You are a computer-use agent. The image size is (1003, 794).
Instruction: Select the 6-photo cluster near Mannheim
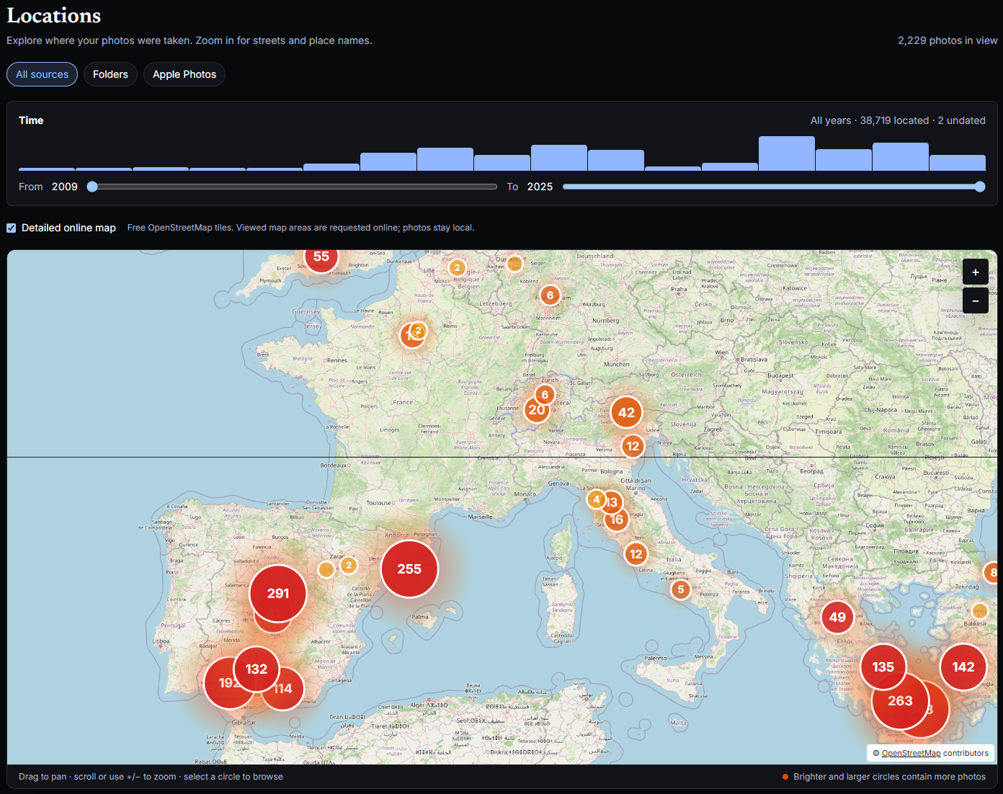click(x=550, y=295)
